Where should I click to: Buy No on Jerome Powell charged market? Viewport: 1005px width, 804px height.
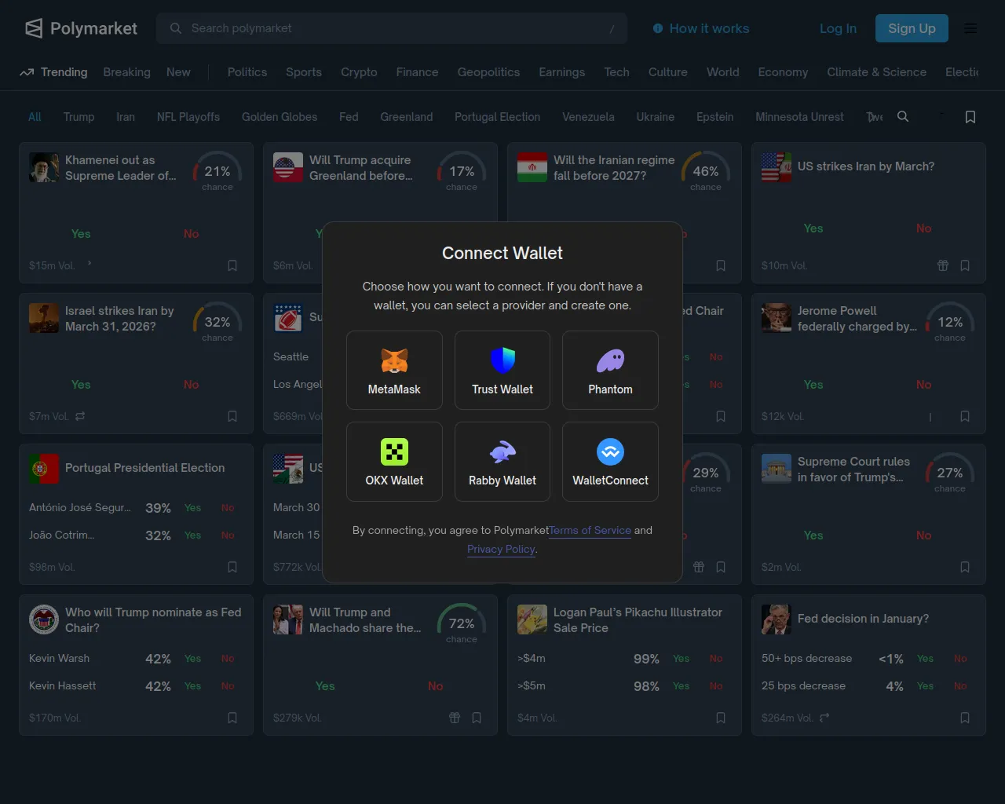(924, 385)
